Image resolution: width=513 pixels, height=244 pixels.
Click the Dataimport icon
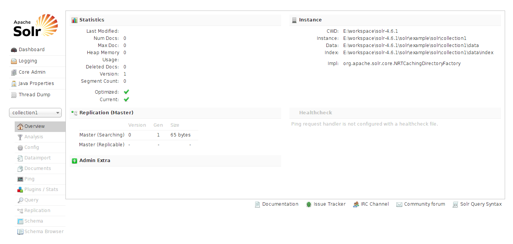click(20, 158)
